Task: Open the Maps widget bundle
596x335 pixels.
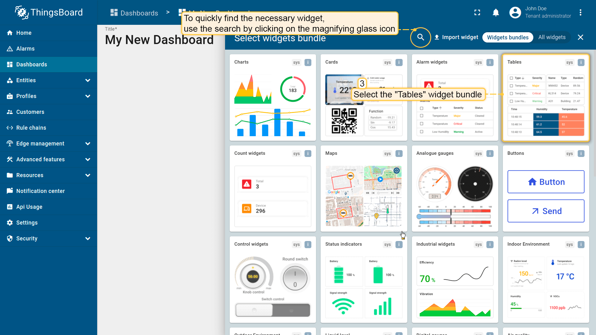Action: [363, 189]
